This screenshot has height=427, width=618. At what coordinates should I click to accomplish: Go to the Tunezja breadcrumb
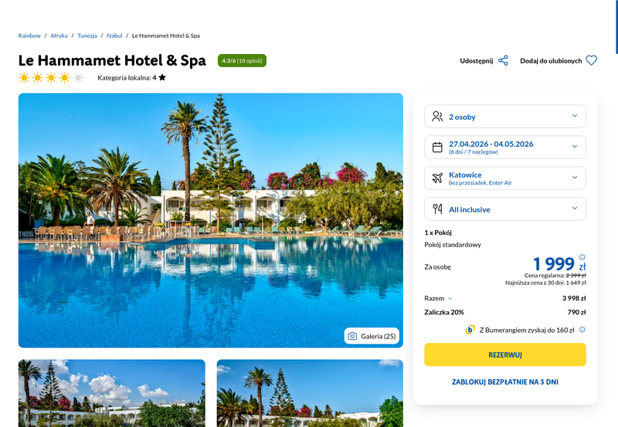[87, 36]
